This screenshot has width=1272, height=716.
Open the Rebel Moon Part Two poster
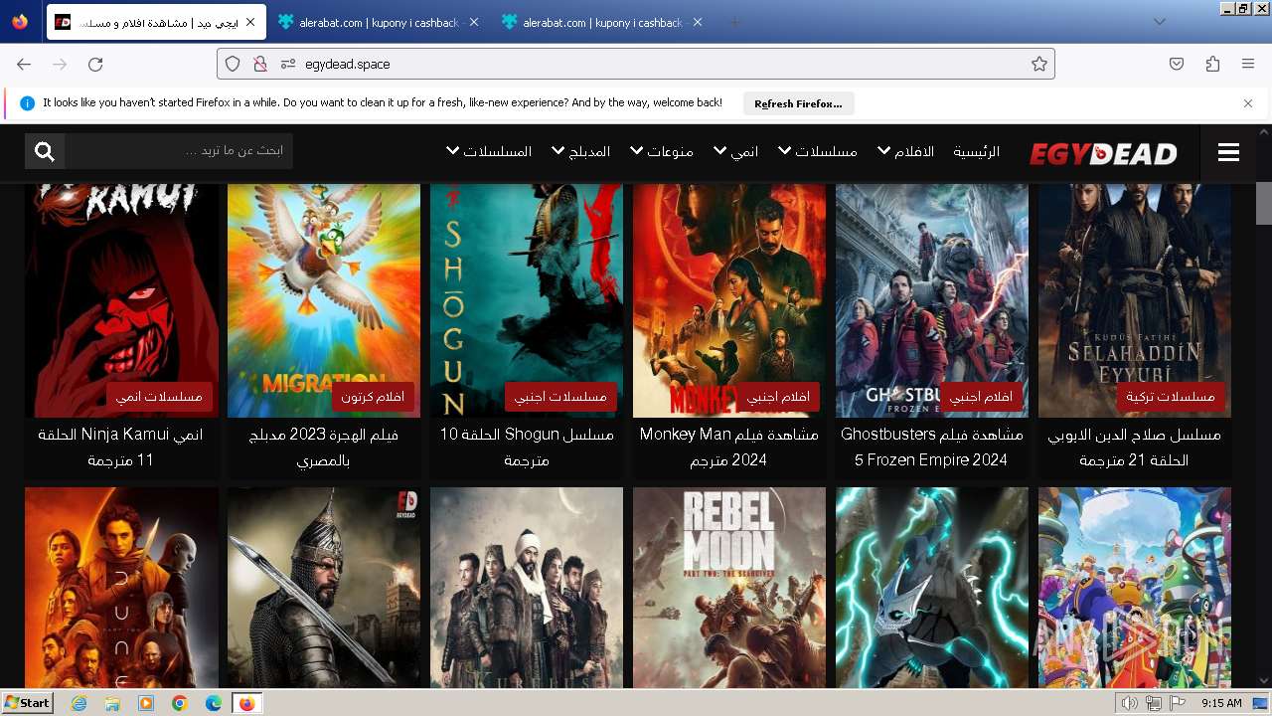tap(729, 588)
